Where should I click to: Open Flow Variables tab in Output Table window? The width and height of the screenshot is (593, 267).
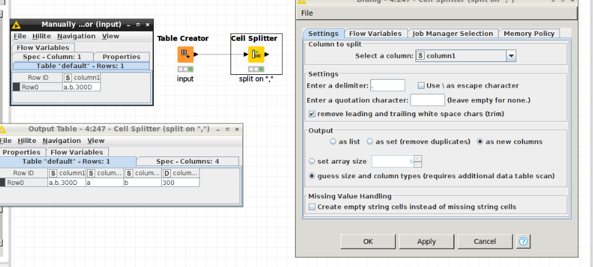pos(77,152)
